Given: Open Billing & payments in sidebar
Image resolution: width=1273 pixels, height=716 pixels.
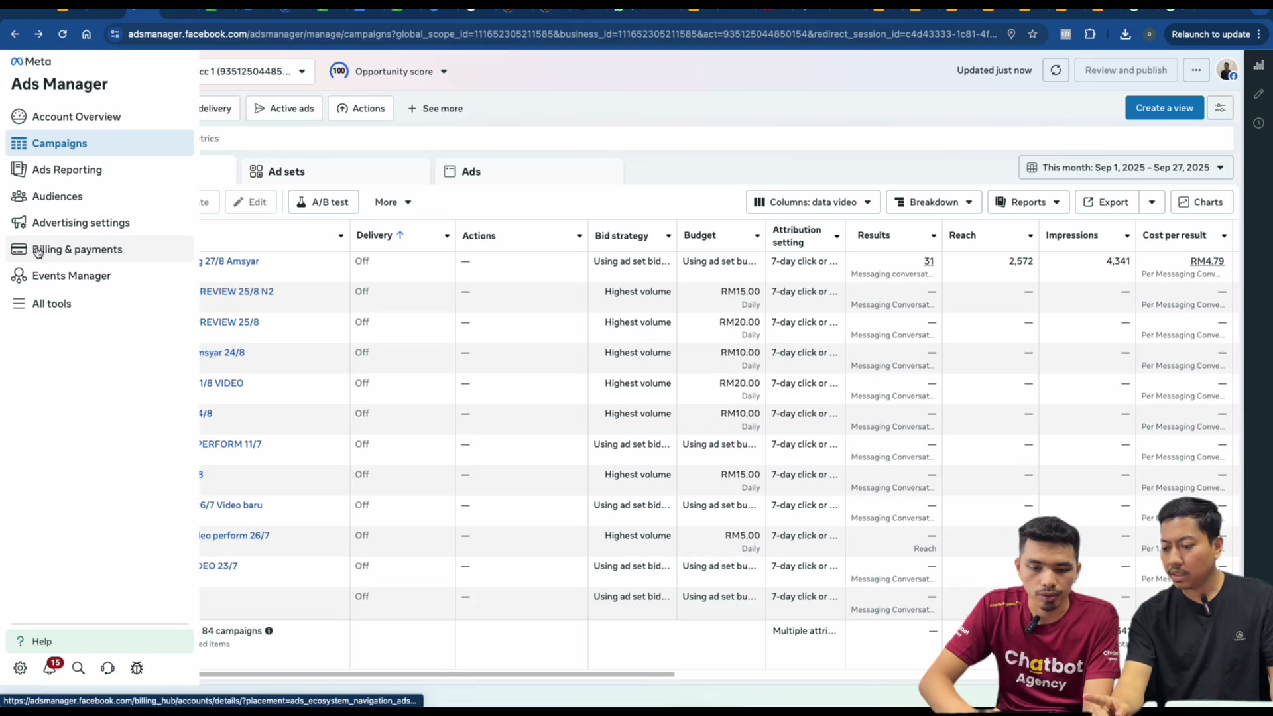Looking at the screenshot, I should 99,249.
